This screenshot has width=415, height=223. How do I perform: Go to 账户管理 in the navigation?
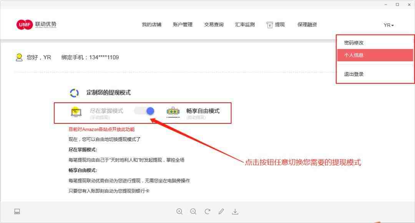[x=183, y=25]
